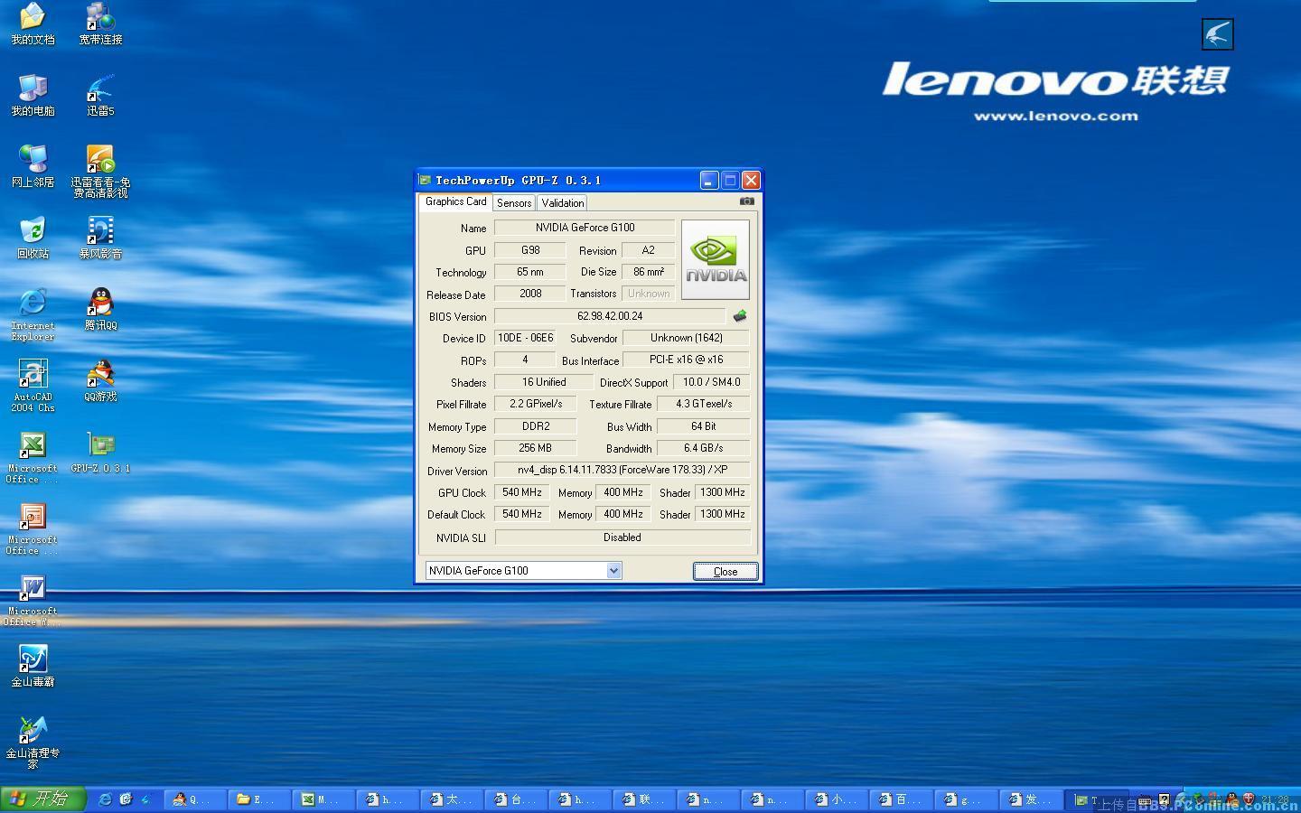This screenshot has width=1301, height=813.
Task: Click the Die Size value 86 mm²
Action: click(649, 272)
